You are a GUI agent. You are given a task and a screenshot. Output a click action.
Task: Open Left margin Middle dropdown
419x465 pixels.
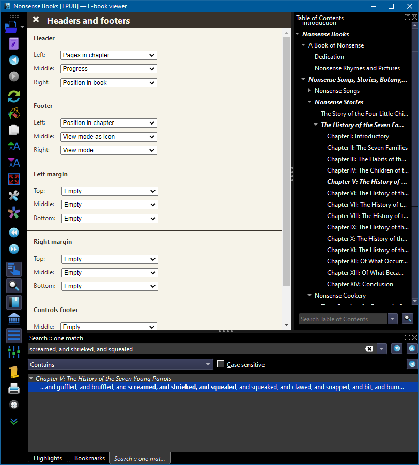click(110, 204)
